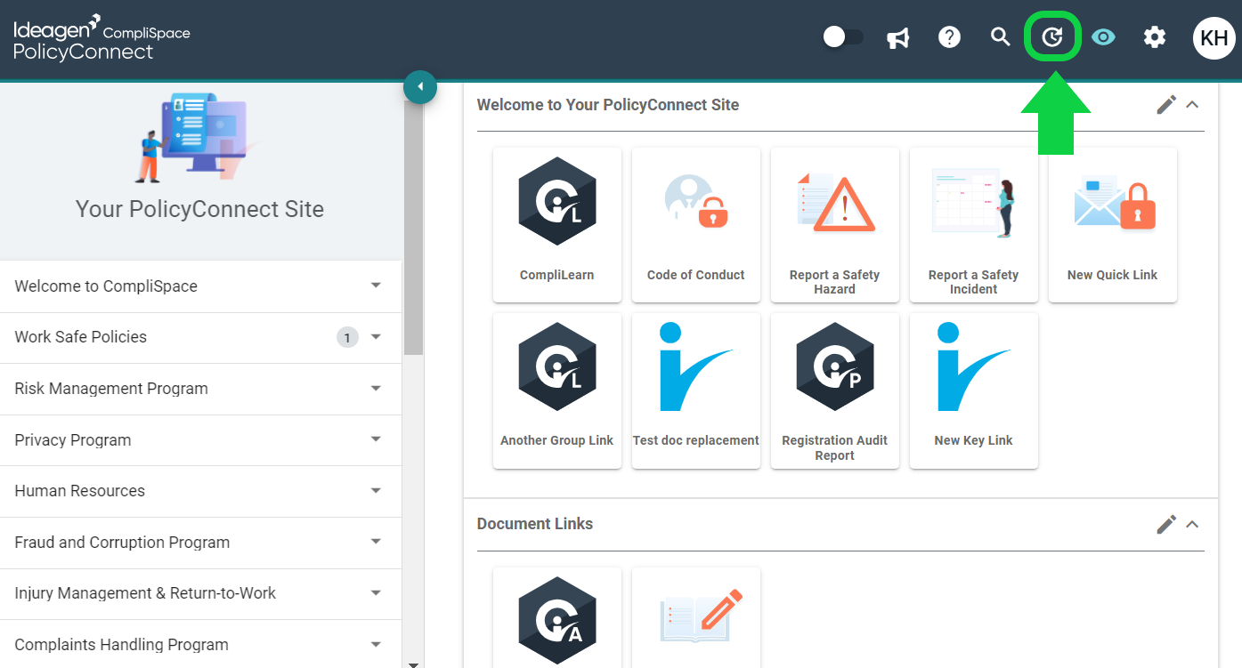Expand the Privacy Program dropdown arrow
The height and width of the screenshot is (668, 1242).
coord(376,439)
